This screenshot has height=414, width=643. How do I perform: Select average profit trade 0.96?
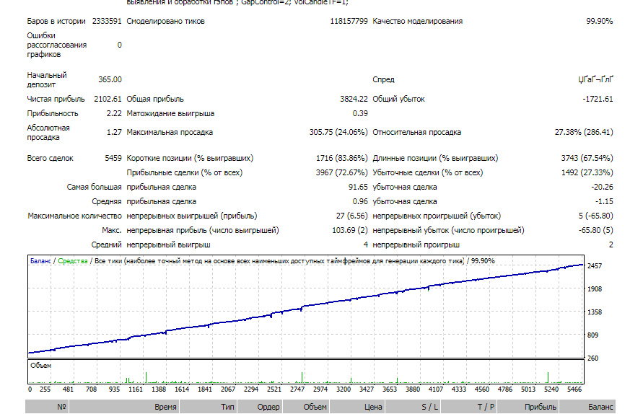point(360,201)
